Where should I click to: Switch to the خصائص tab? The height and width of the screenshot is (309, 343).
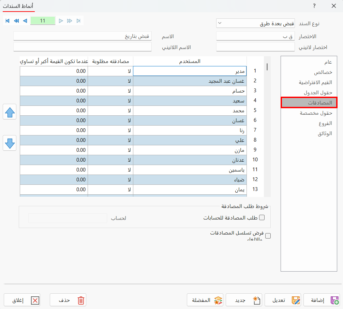tap(309, 72)
